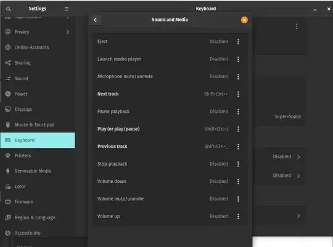Open options menu for Previous track

click(x=238, y=147)
